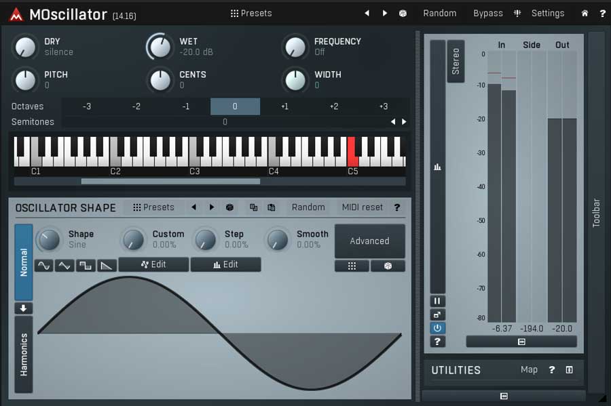Select octave 0
611x406 pixels.
(235, 106)
